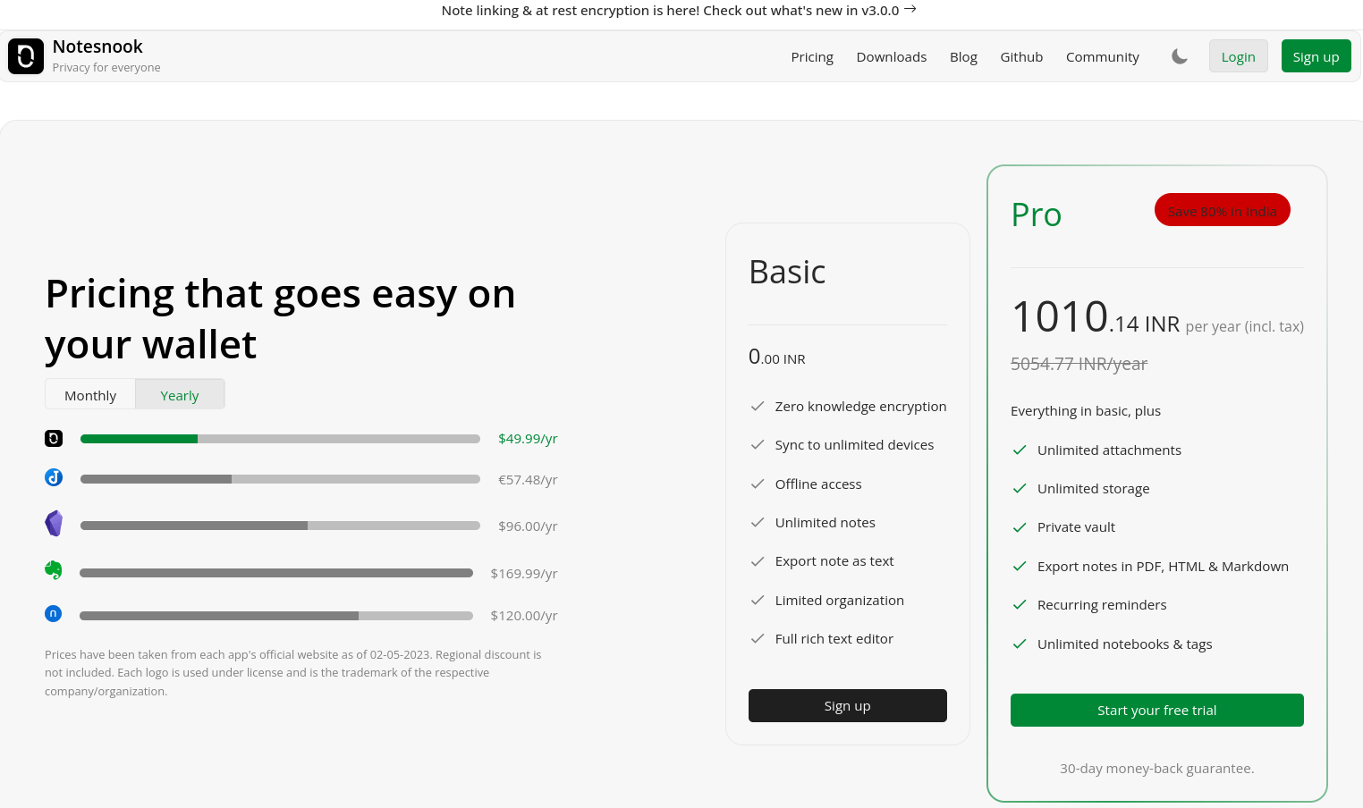The width and height of the screenshot is (1363, 808).
Task: Click the Obsidian icon in the price chart
Action: (x=54, y=523)
